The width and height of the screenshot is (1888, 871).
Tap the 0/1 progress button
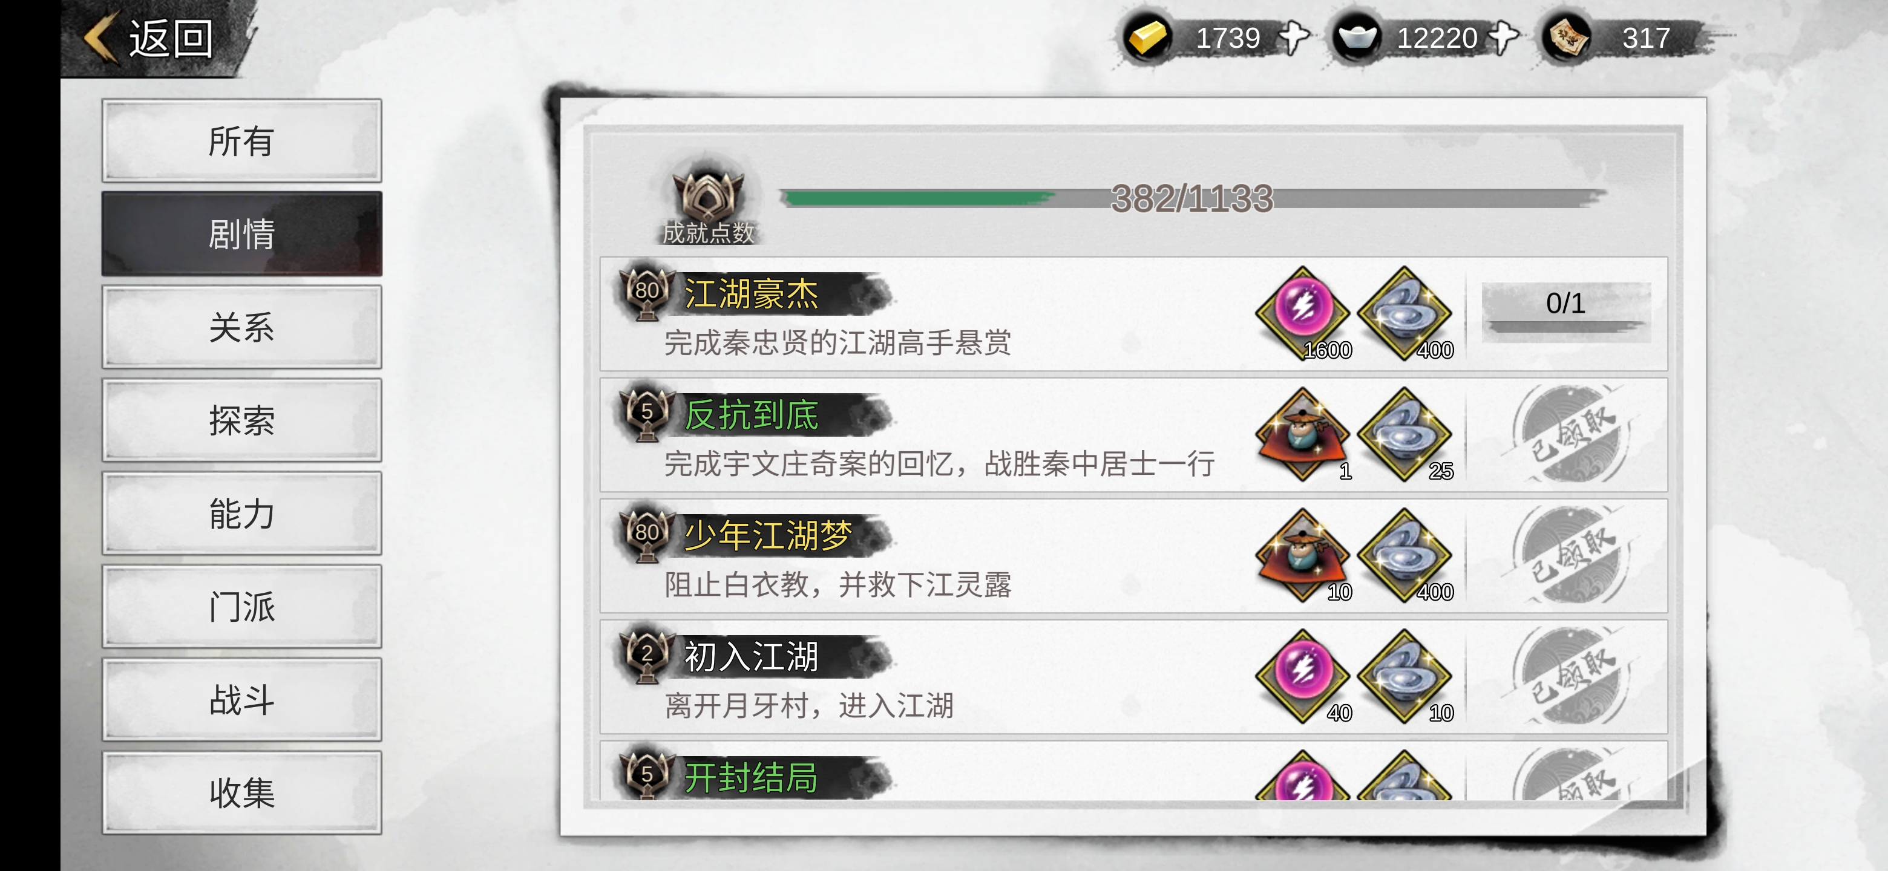(1566, 312)
